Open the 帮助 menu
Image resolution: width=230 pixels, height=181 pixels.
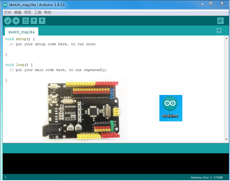coord(48,12)
